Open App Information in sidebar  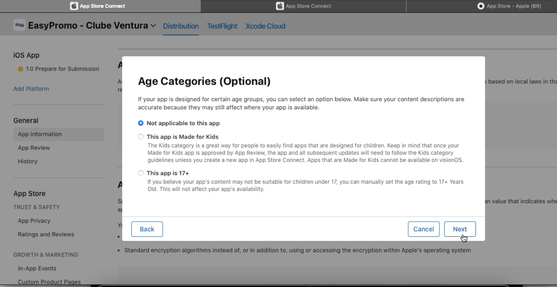coord(59,134)
